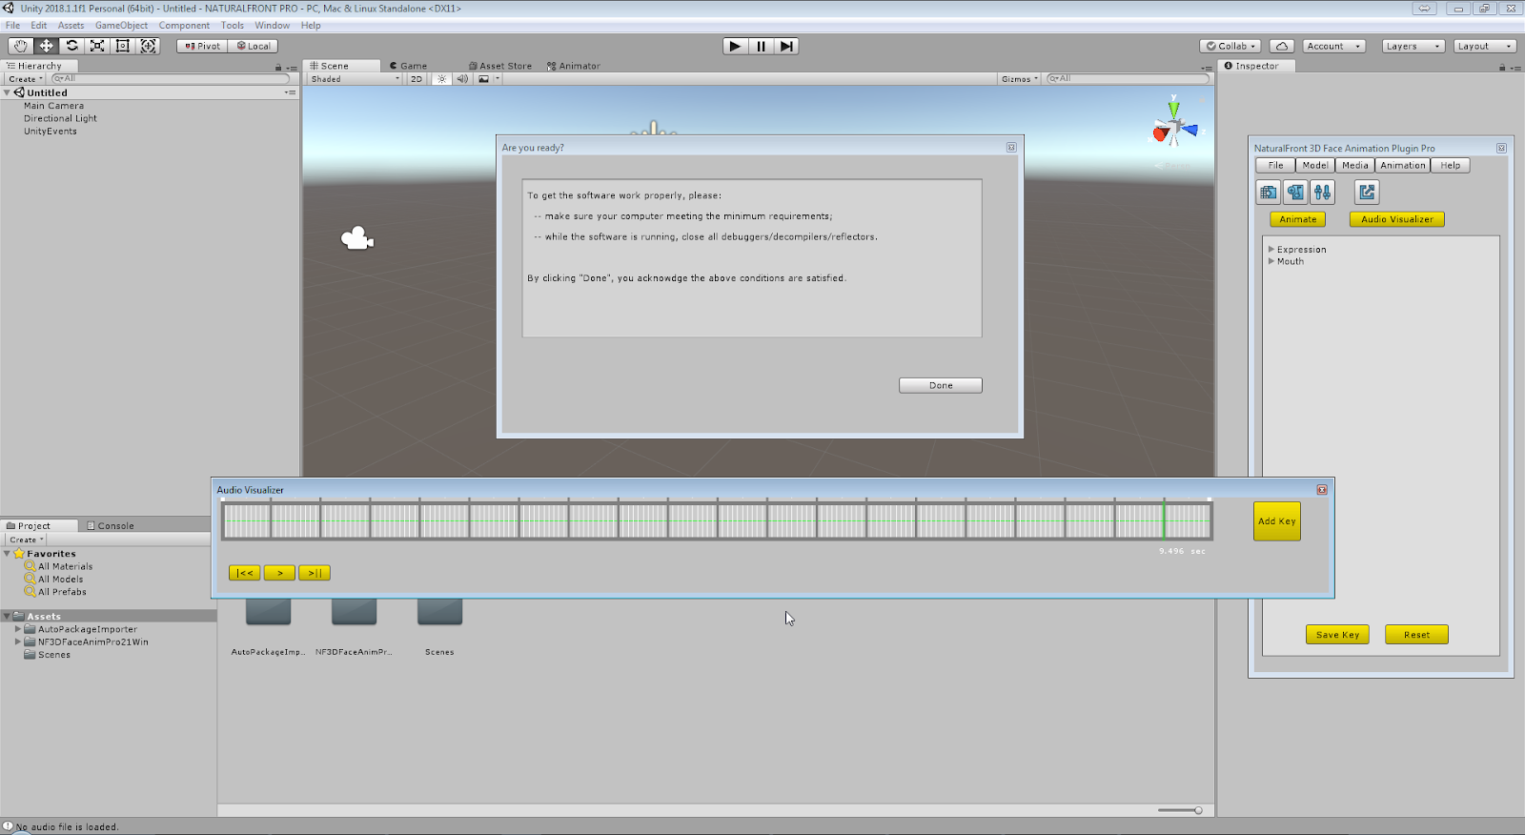The height and width of the screenshot is (835, 1525).
Task: Open the Assets menu
Action: (x=71, y=26)
